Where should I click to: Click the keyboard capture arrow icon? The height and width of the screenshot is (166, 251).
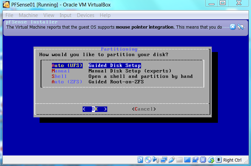click(x=219, y=160)
